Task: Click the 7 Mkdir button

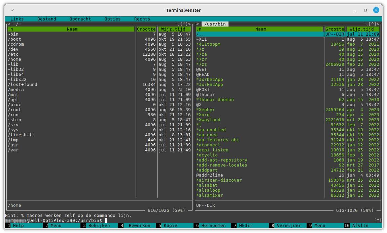Action: (x=250, y=225)
